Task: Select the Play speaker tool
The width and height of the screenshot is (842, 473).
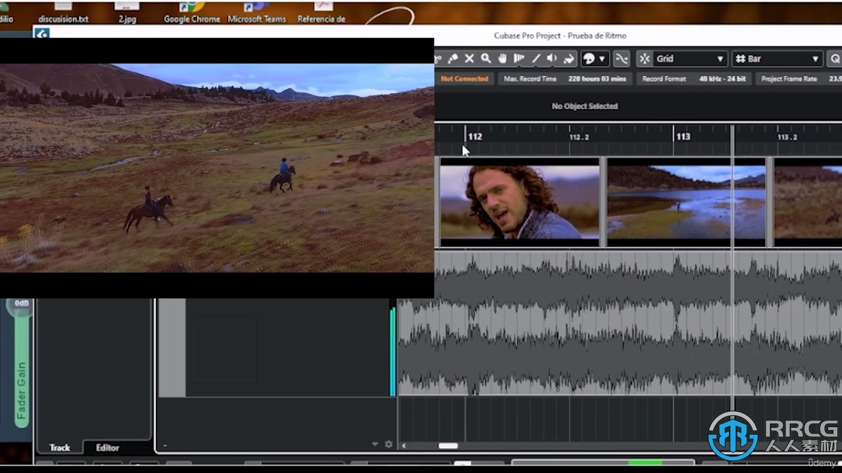Action: click(x=552, y=58)
